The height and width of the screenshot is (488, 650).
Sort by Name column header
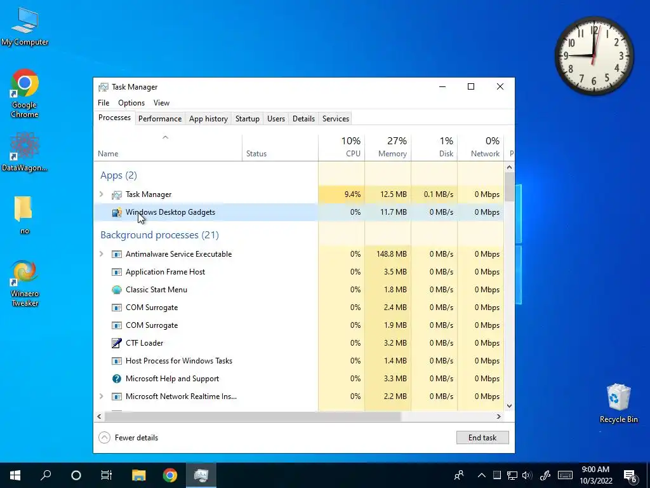[168, 147]
